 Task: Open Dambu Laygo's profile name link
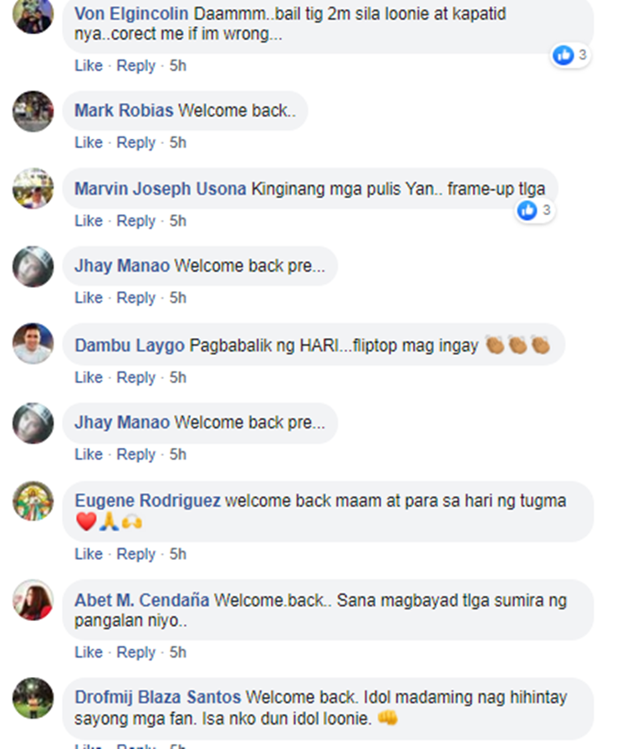point(130,346)
